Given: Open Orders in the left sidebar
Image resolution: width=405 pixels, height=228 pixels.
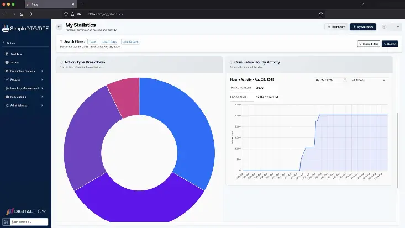Looking at the screenshot, I should pyautogui.click(x=15, y=62).
